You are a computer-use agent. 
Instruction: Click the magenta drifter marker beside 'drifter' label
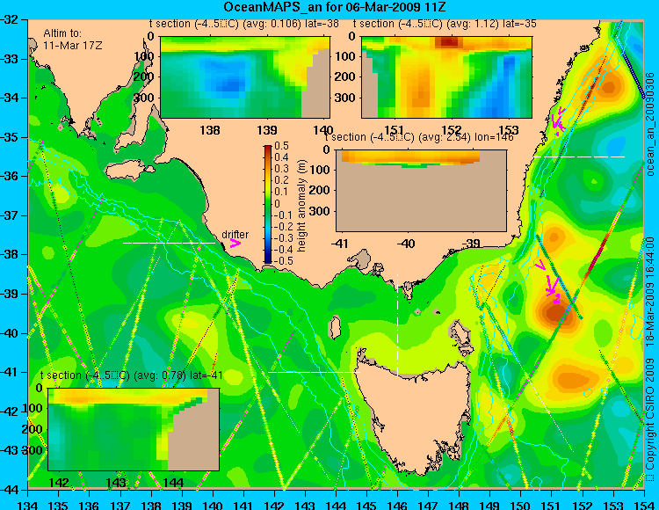point(235,244)
